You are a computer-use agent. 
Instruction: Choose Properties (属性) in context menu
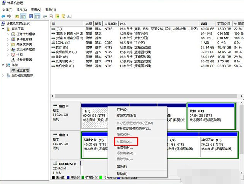click(122, 166)
